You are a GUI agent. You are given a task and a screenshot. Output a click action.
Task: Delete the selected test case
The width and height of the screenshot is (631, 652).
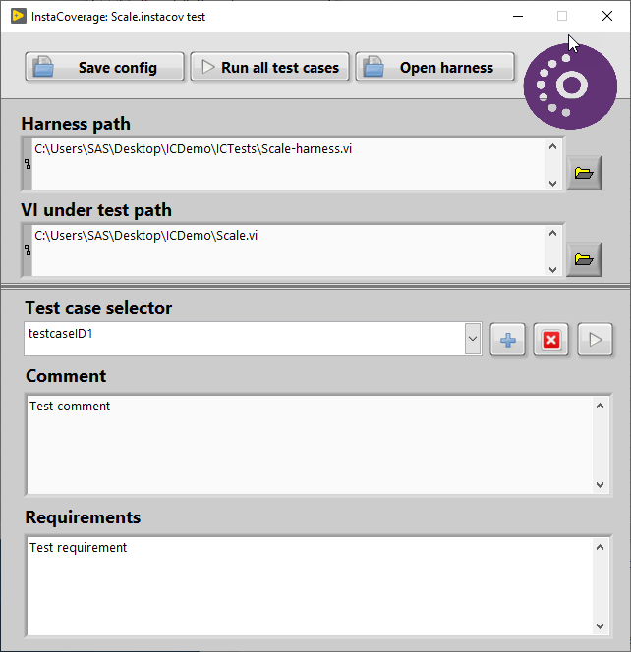pos(551,340)
